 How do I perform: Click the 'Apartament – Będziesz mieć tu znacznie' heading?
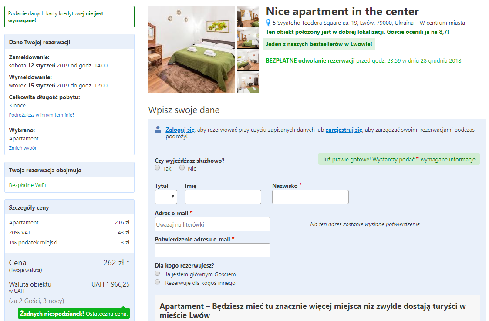pyautogui.click(x=313, y=311)
